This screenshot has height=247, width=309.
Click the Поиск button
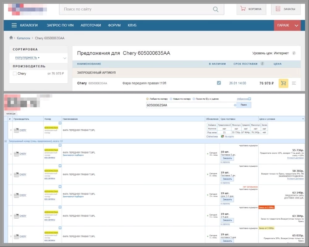[244, 105]
